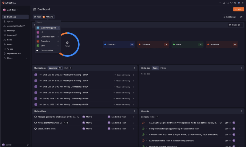Check off New 2 clients this week headline

(x=35, y=123)
